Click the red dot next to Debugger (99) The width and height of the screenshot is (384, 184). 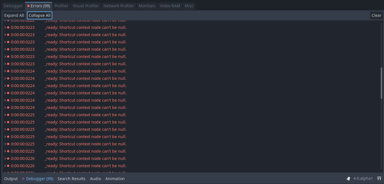(x=23, y=178)
